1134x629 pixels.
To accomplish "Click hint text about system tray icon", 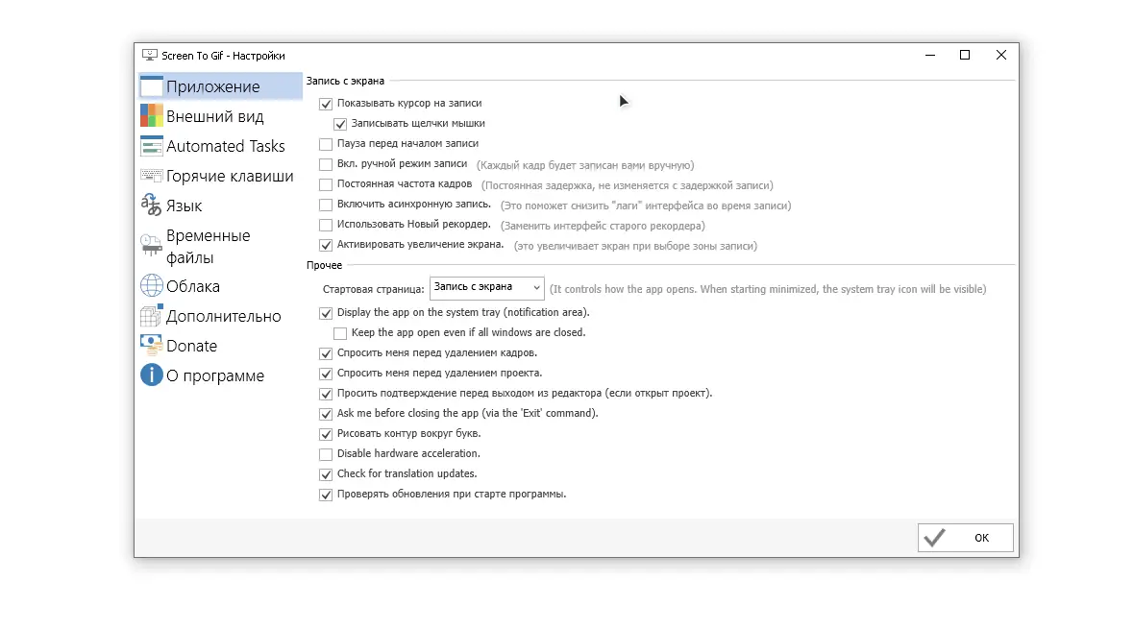I will (768, 289).
